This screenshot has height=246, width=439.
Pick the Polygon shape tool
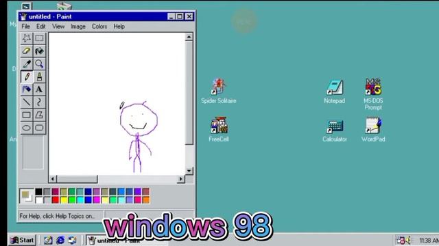click(39, 115)
